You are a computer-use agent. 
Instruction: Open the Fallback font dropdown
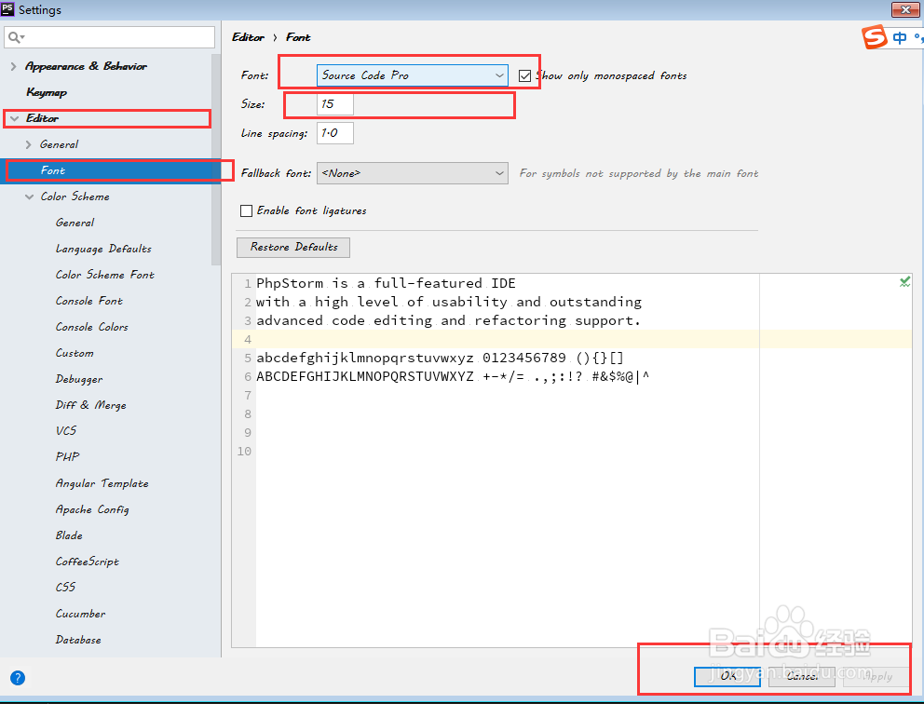tap(412, 173)
